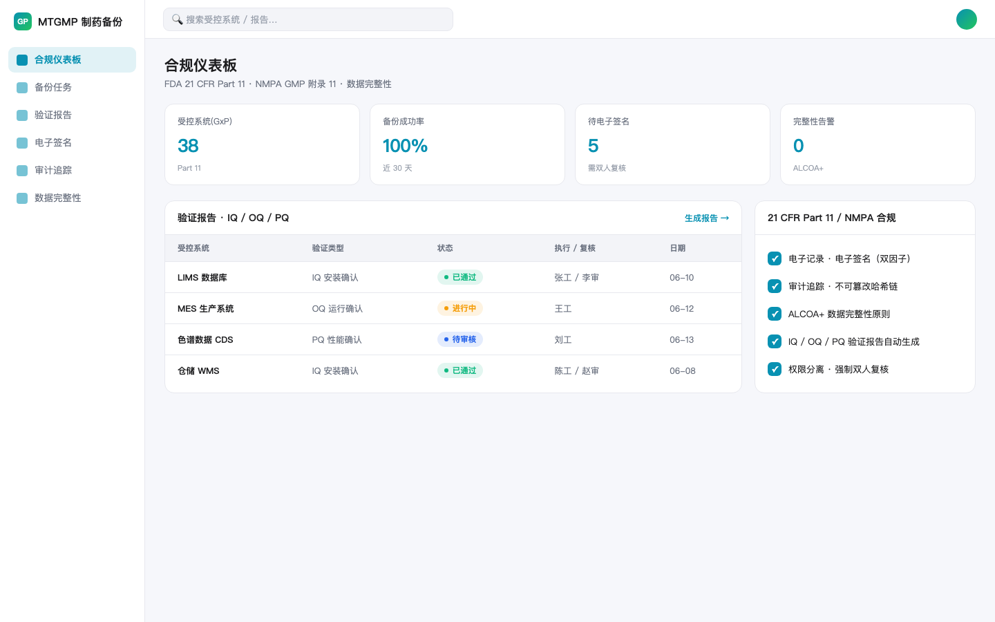Screen dimensions: 995x622
Task: Click the search field 搜索受控系统 / 报告
Action: click(x=308, y=19)
